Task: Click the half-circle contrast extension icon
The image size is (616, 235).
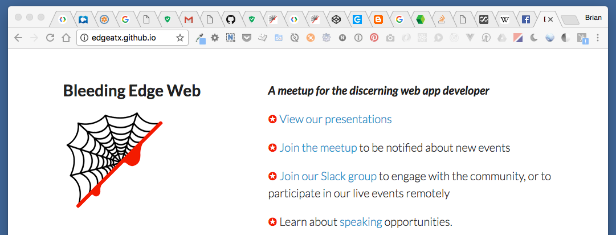Action: coord(566,38)
